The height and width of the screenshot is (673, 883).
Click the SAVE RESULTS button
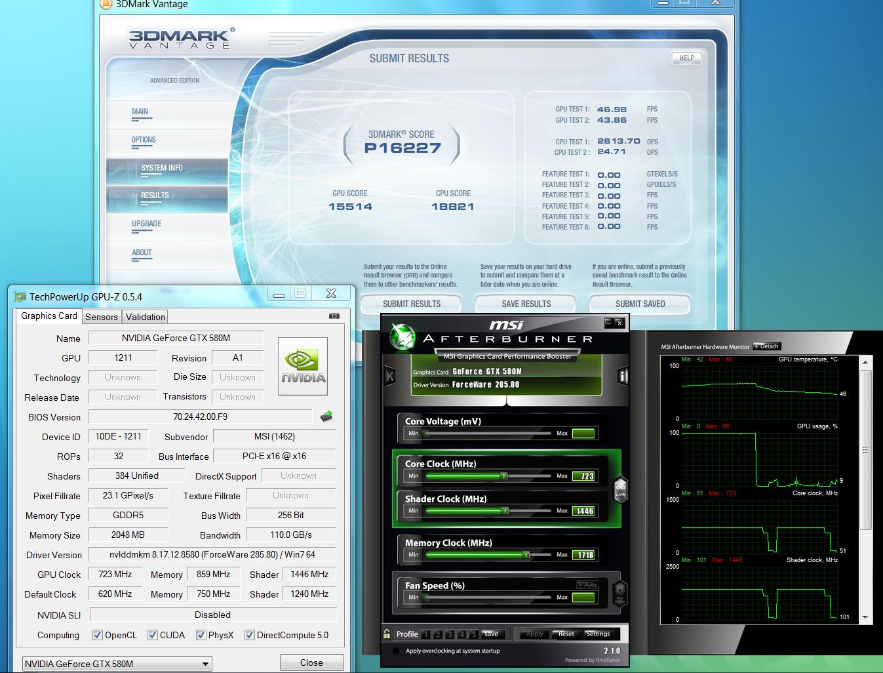pos(526,304)
